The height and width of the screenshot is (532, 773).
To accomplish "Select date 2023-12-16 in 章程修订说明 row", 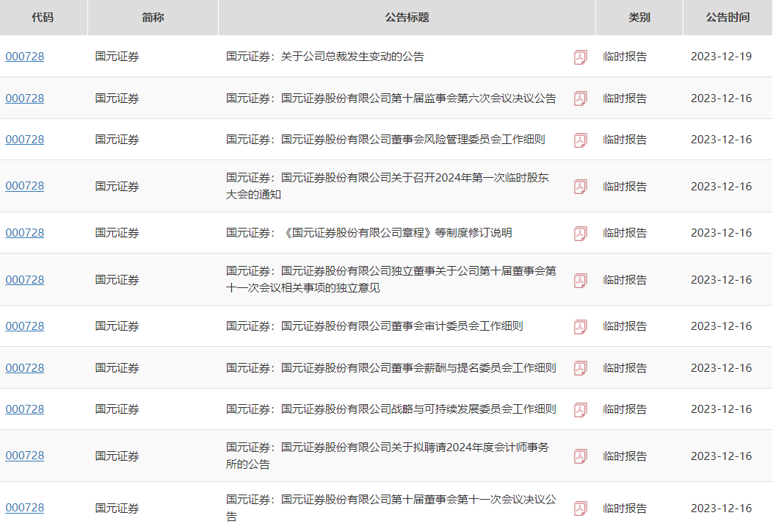I will point(721,233).
